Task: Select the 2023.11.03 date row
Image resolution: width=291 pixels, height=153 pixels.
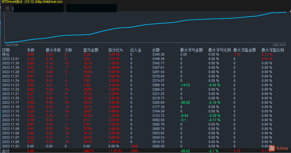Action: (x=11, y=146)
